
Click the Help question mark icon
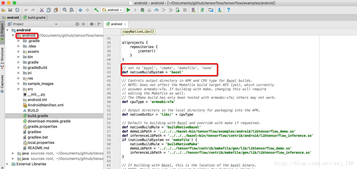pyautogui.click(x=228, y=10)
